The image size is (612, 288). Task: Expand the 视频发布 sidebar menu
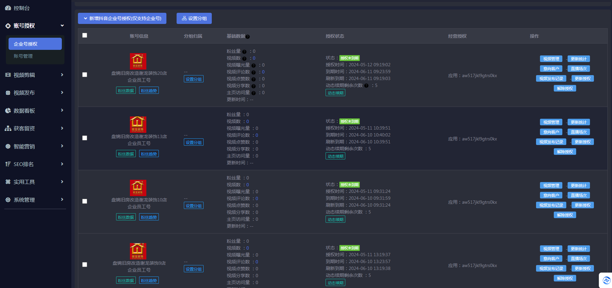pos(62,93)
